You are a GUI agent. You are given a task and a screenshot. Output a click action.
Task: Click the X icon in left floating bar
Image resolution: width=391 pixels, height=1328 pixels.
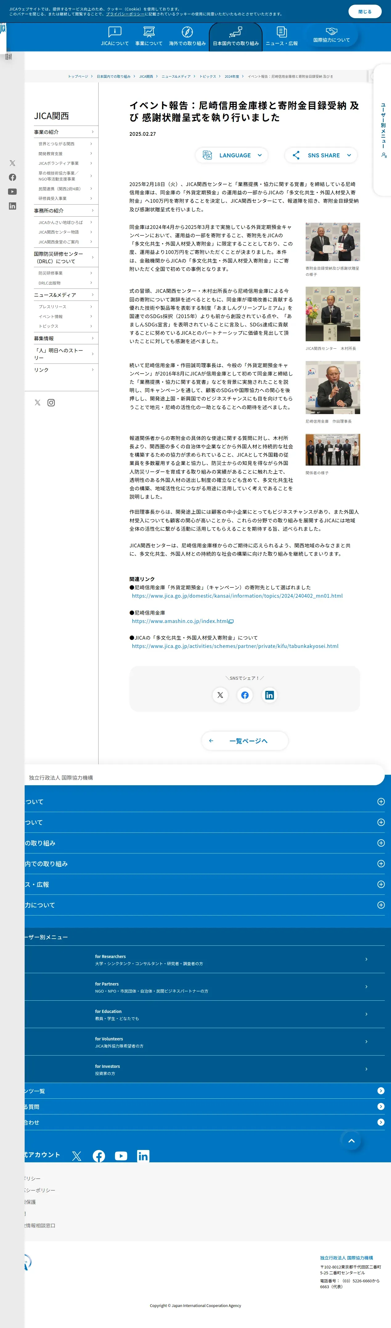pos(12,163)
